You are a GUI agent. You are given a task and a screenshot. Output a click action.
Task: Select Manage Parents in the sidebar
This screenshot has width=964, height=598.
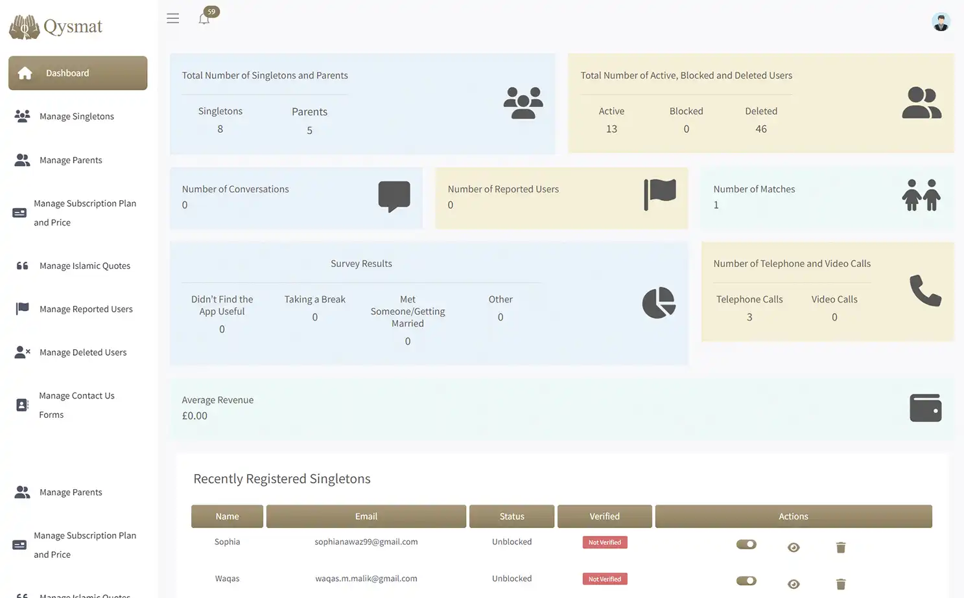[x=70, y=159]
